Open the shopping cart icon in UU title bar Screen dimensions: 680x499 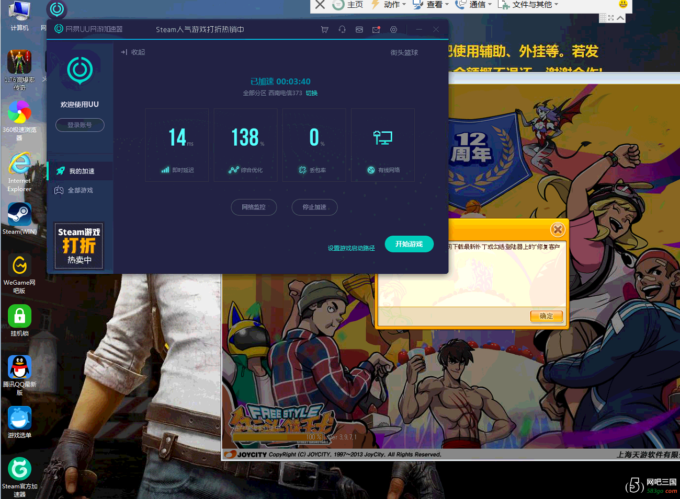324,30
